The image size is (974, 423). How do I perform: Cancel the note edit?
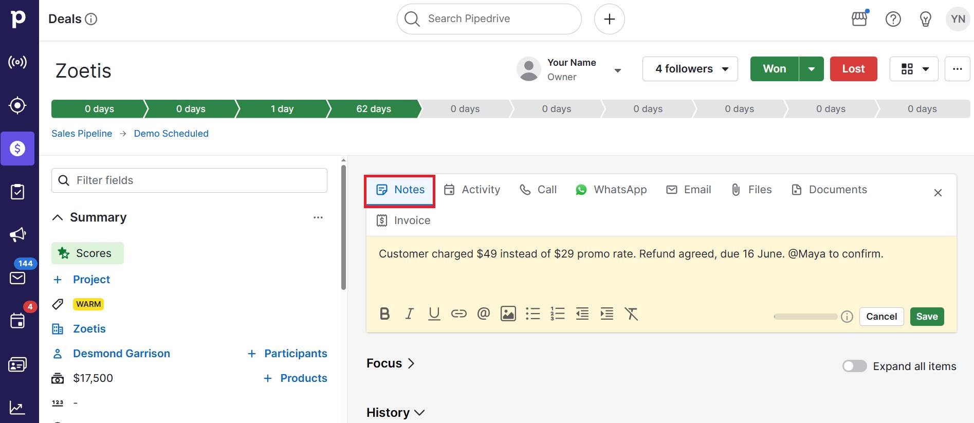point(881,317)
